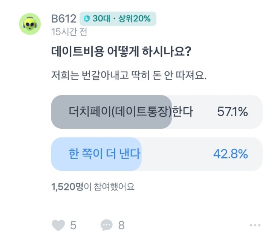Click the comment count number 8
280x236 pixels.
tap(121, 225)
